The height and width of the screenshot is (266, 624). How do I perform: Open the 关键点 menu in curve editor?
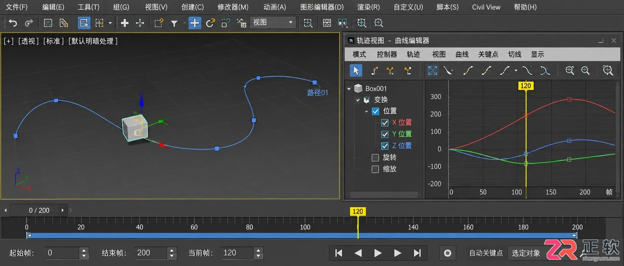(488, 54)
